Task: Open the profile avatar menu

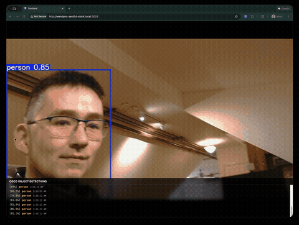Action: click(x=277, y=16)
